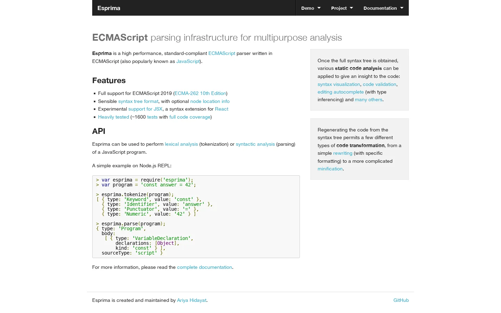Open the code validation link
This screenshot has height=313, width=501.
[380, 84]
